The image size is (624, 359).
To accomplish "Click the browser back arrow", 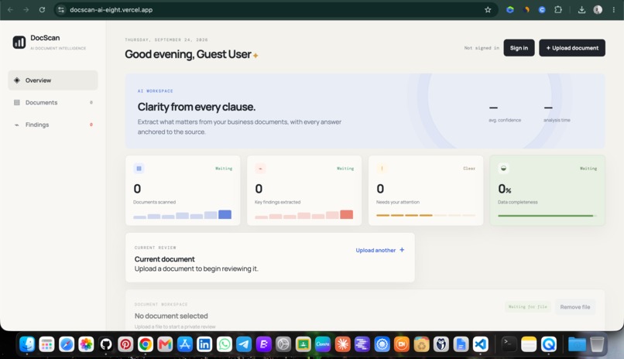I will click(x=10, y=9).
